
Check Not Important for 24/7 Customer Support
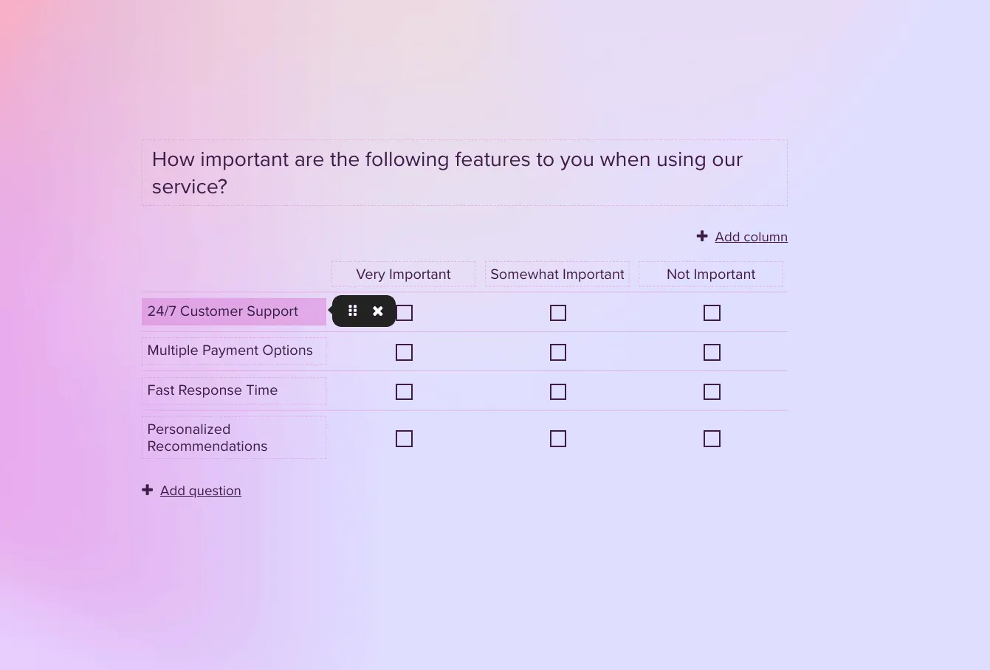[712, 313]
